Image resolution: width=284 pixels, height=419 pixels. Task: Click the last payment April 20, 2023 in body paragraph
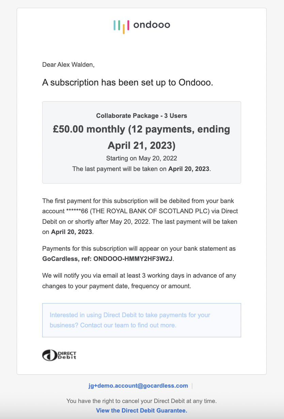(72, 232)
